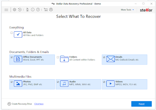Click MPEG, MOV, FLV etc text
The width and height of the screenshot is (156, 110).
126,84
